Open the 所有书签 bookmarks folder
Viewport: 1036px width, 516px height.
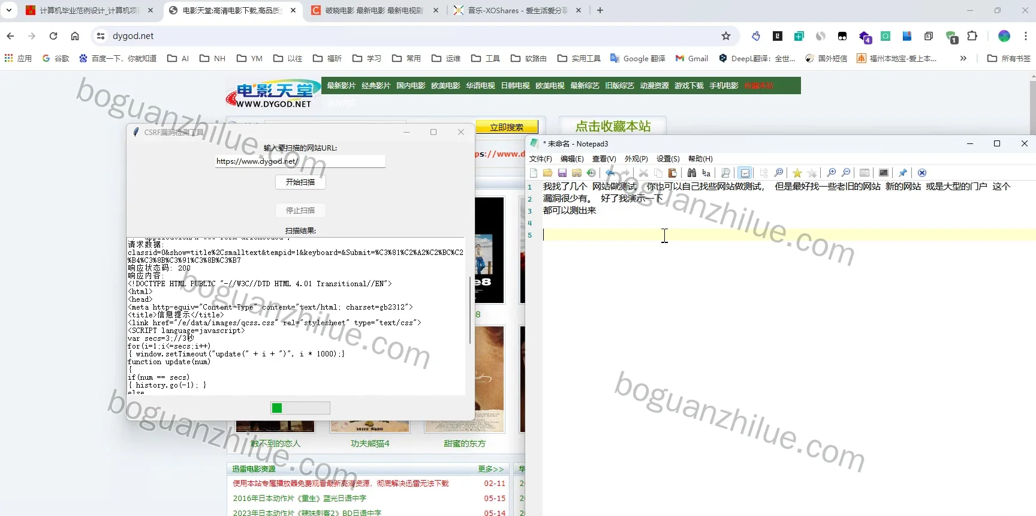(1009, 58)
